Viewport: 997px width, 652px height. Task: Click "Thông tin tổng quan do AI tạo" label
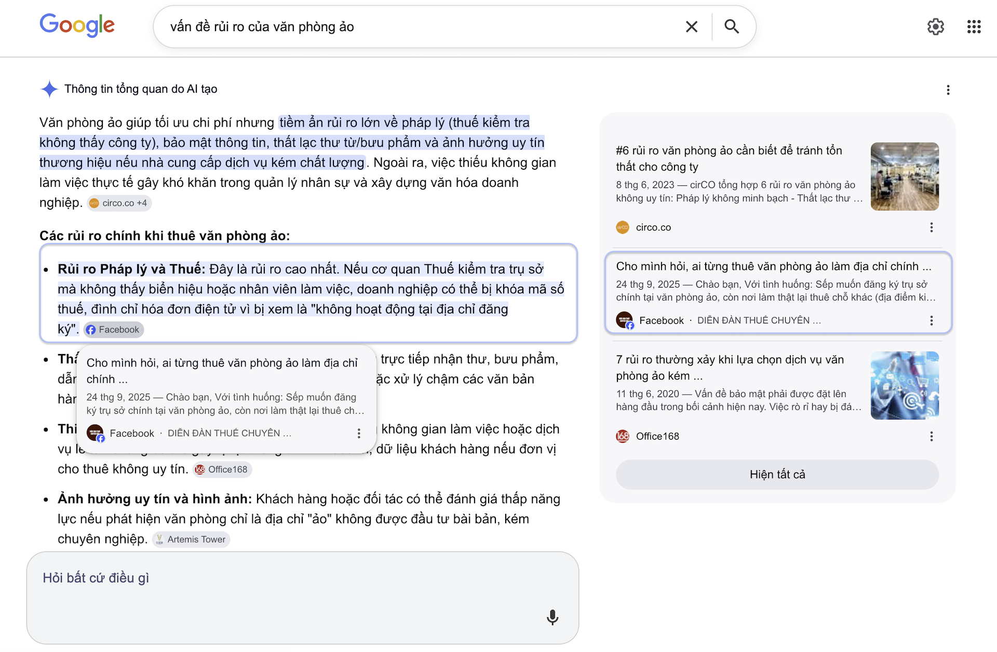tap(141, 89)
